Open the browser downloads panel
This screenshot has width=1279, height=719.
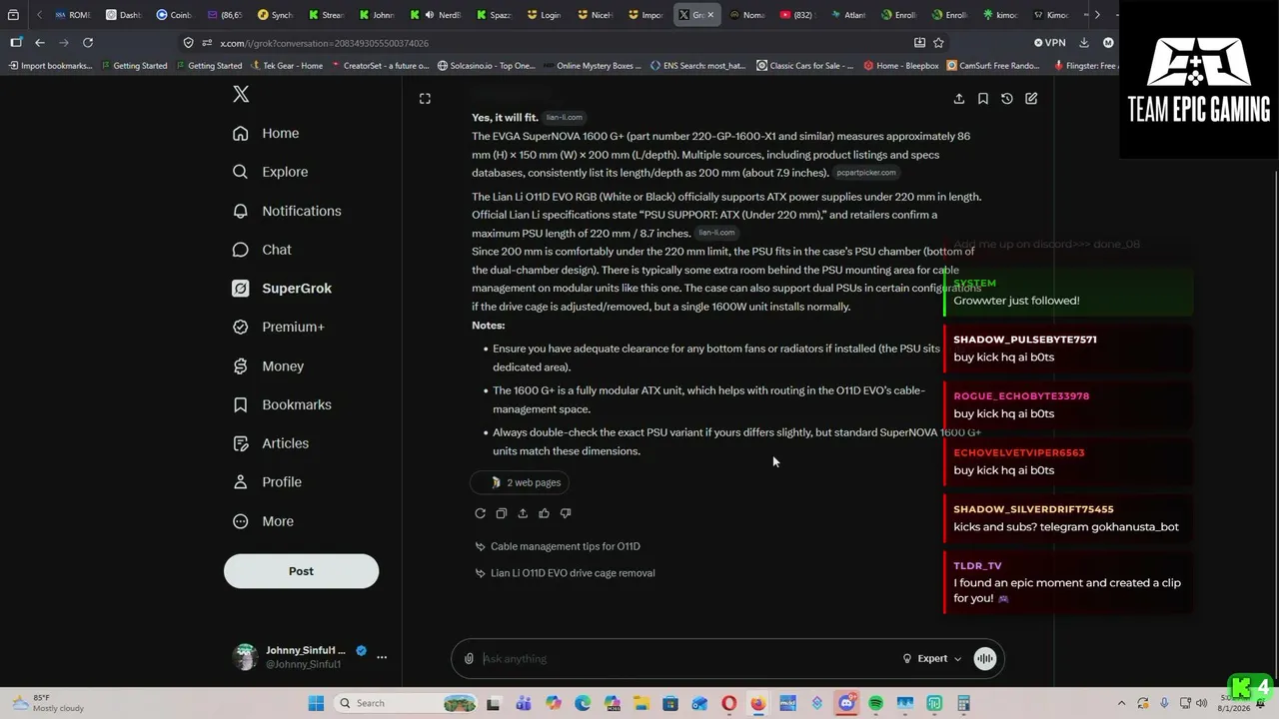[1083, 43]
